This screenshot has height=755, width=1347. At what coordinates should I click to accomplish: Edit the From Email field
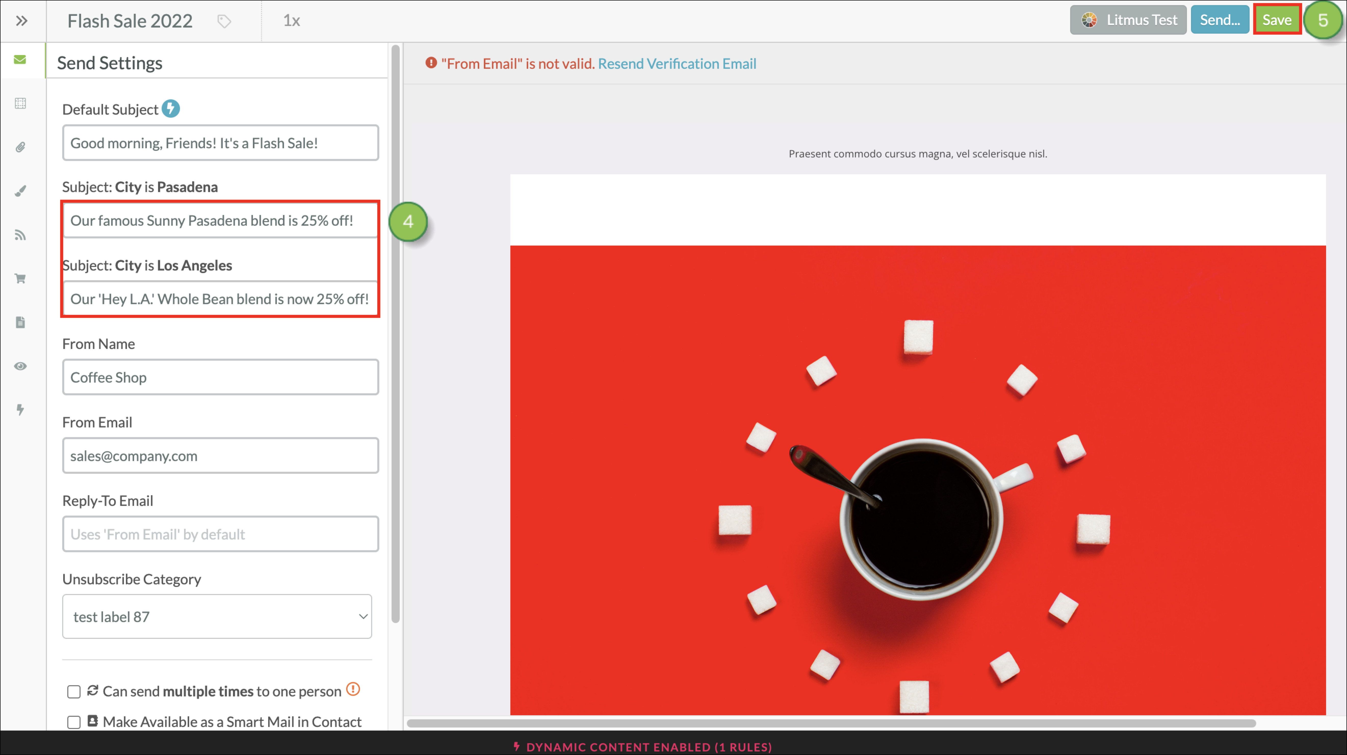[x=221, y=455]
